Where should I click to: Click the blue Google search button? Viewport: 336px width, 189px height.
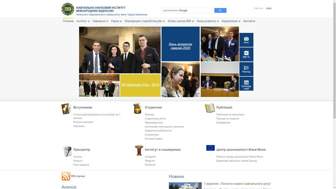pos(220,10)
